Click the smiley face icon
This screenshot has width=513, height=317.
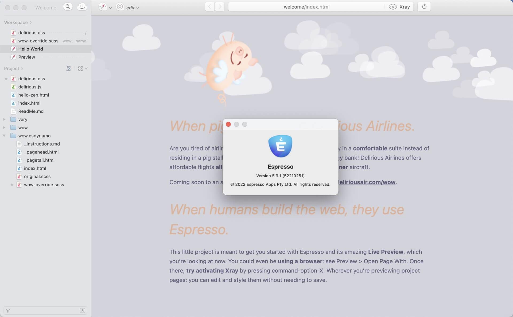(x=82, y=7)
